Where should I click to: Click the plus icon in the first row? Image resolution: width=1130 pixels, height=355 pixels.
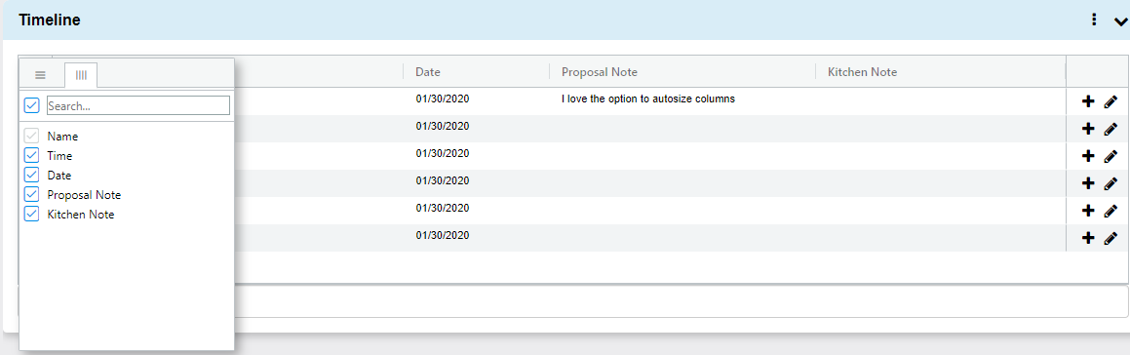click(1088, 101)
